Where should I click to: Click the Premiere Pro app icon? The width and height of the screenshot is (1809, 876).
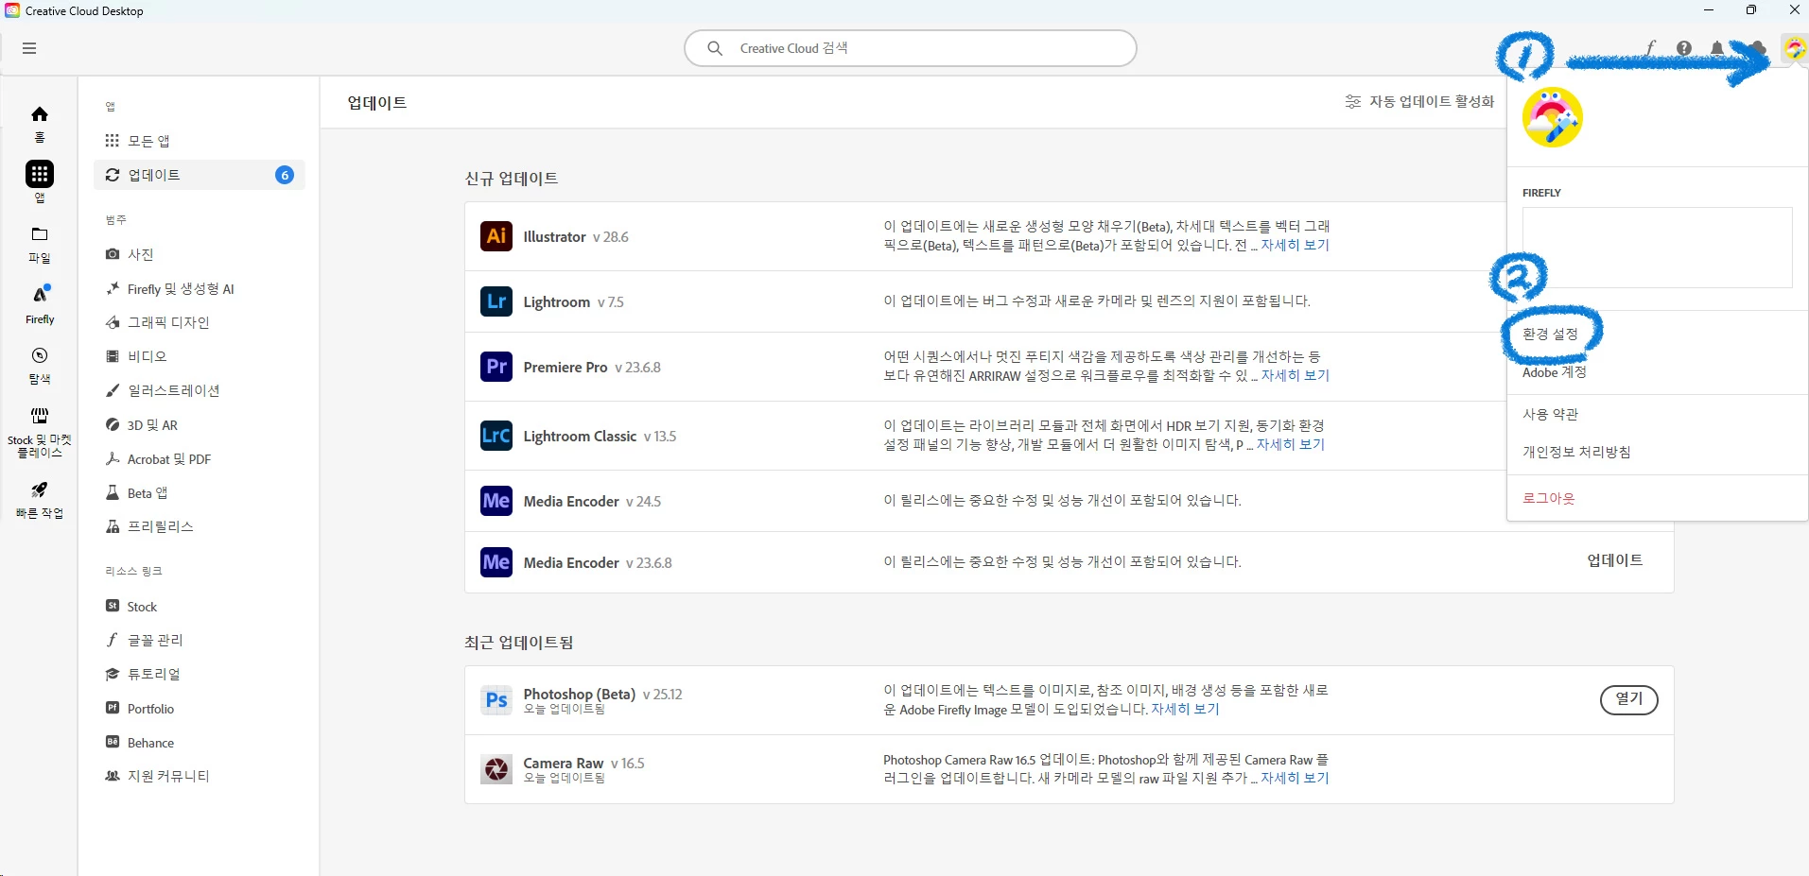496,367
